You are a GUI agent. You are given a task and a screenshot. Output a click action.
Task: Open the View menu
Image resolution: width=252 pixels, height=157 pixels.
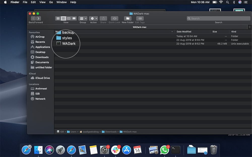42,2
